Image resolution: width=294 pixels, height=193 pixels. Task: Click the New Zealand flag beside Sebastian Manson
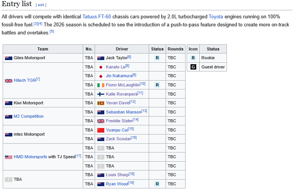pyautogui.click(x=101, y=112)
